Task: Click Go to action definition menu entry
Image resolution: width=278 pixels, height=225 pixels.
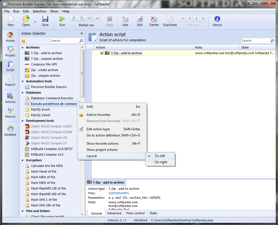Action: pos(112,135)
